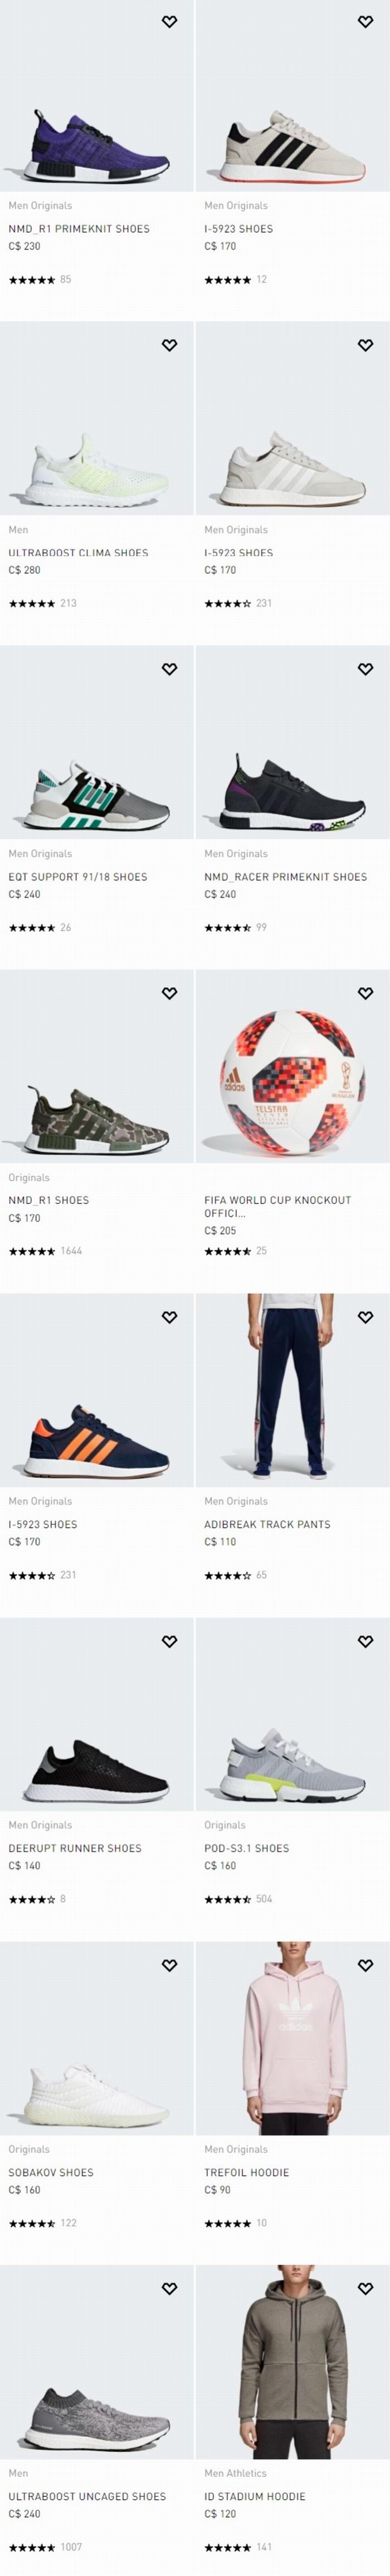Wishlist the Sobakov Shoes
390x2576 pixels.
pos(169,1965)
